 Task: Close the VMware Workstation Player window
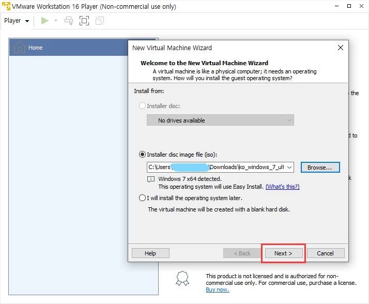(x=361, y=6)
